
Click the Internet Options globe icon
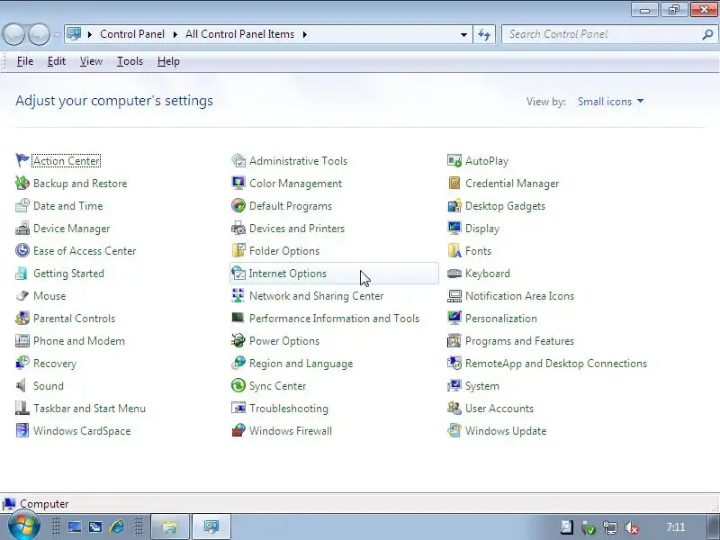tap(238, 273)
